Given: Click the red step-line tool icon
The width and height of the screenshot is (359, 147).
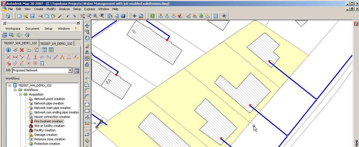Looking at the screenshot, I should pos(22,63).
